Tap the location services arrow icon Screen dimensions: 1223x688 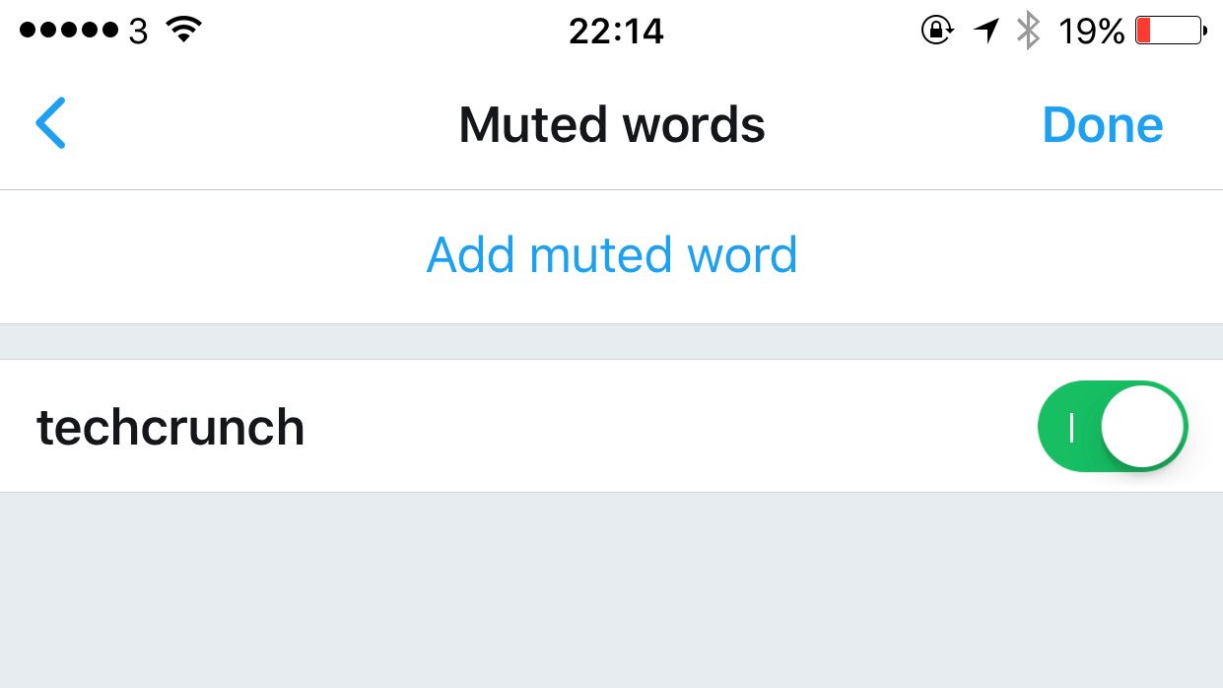tap(986, 31)
